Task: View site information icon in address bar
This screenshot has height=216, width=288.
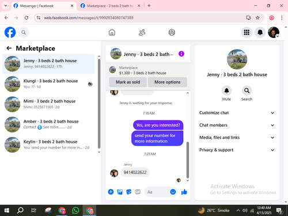Action: click(39, 18)
